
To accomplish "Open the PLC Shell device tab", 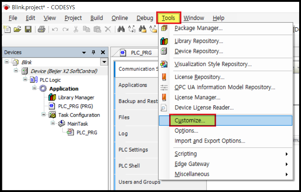I will (129, 166).
